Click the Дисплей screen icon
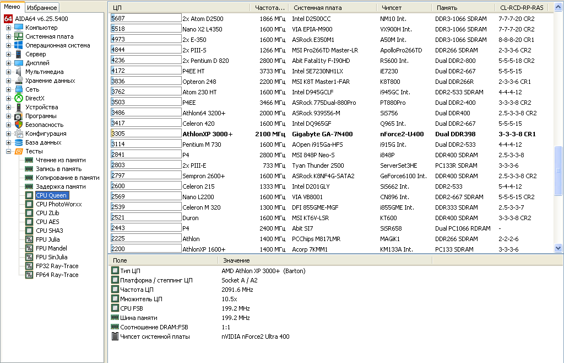The height and width of the screenshot is (363, 564). click(19, 63)
